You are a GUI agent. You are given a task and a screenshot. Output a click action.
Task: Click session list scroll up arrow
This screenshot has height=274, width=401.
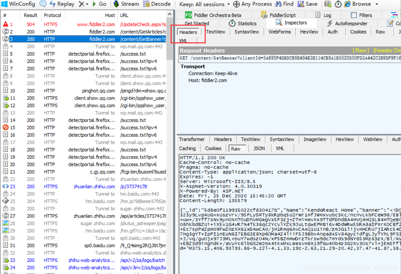click(x=170, y=14)
